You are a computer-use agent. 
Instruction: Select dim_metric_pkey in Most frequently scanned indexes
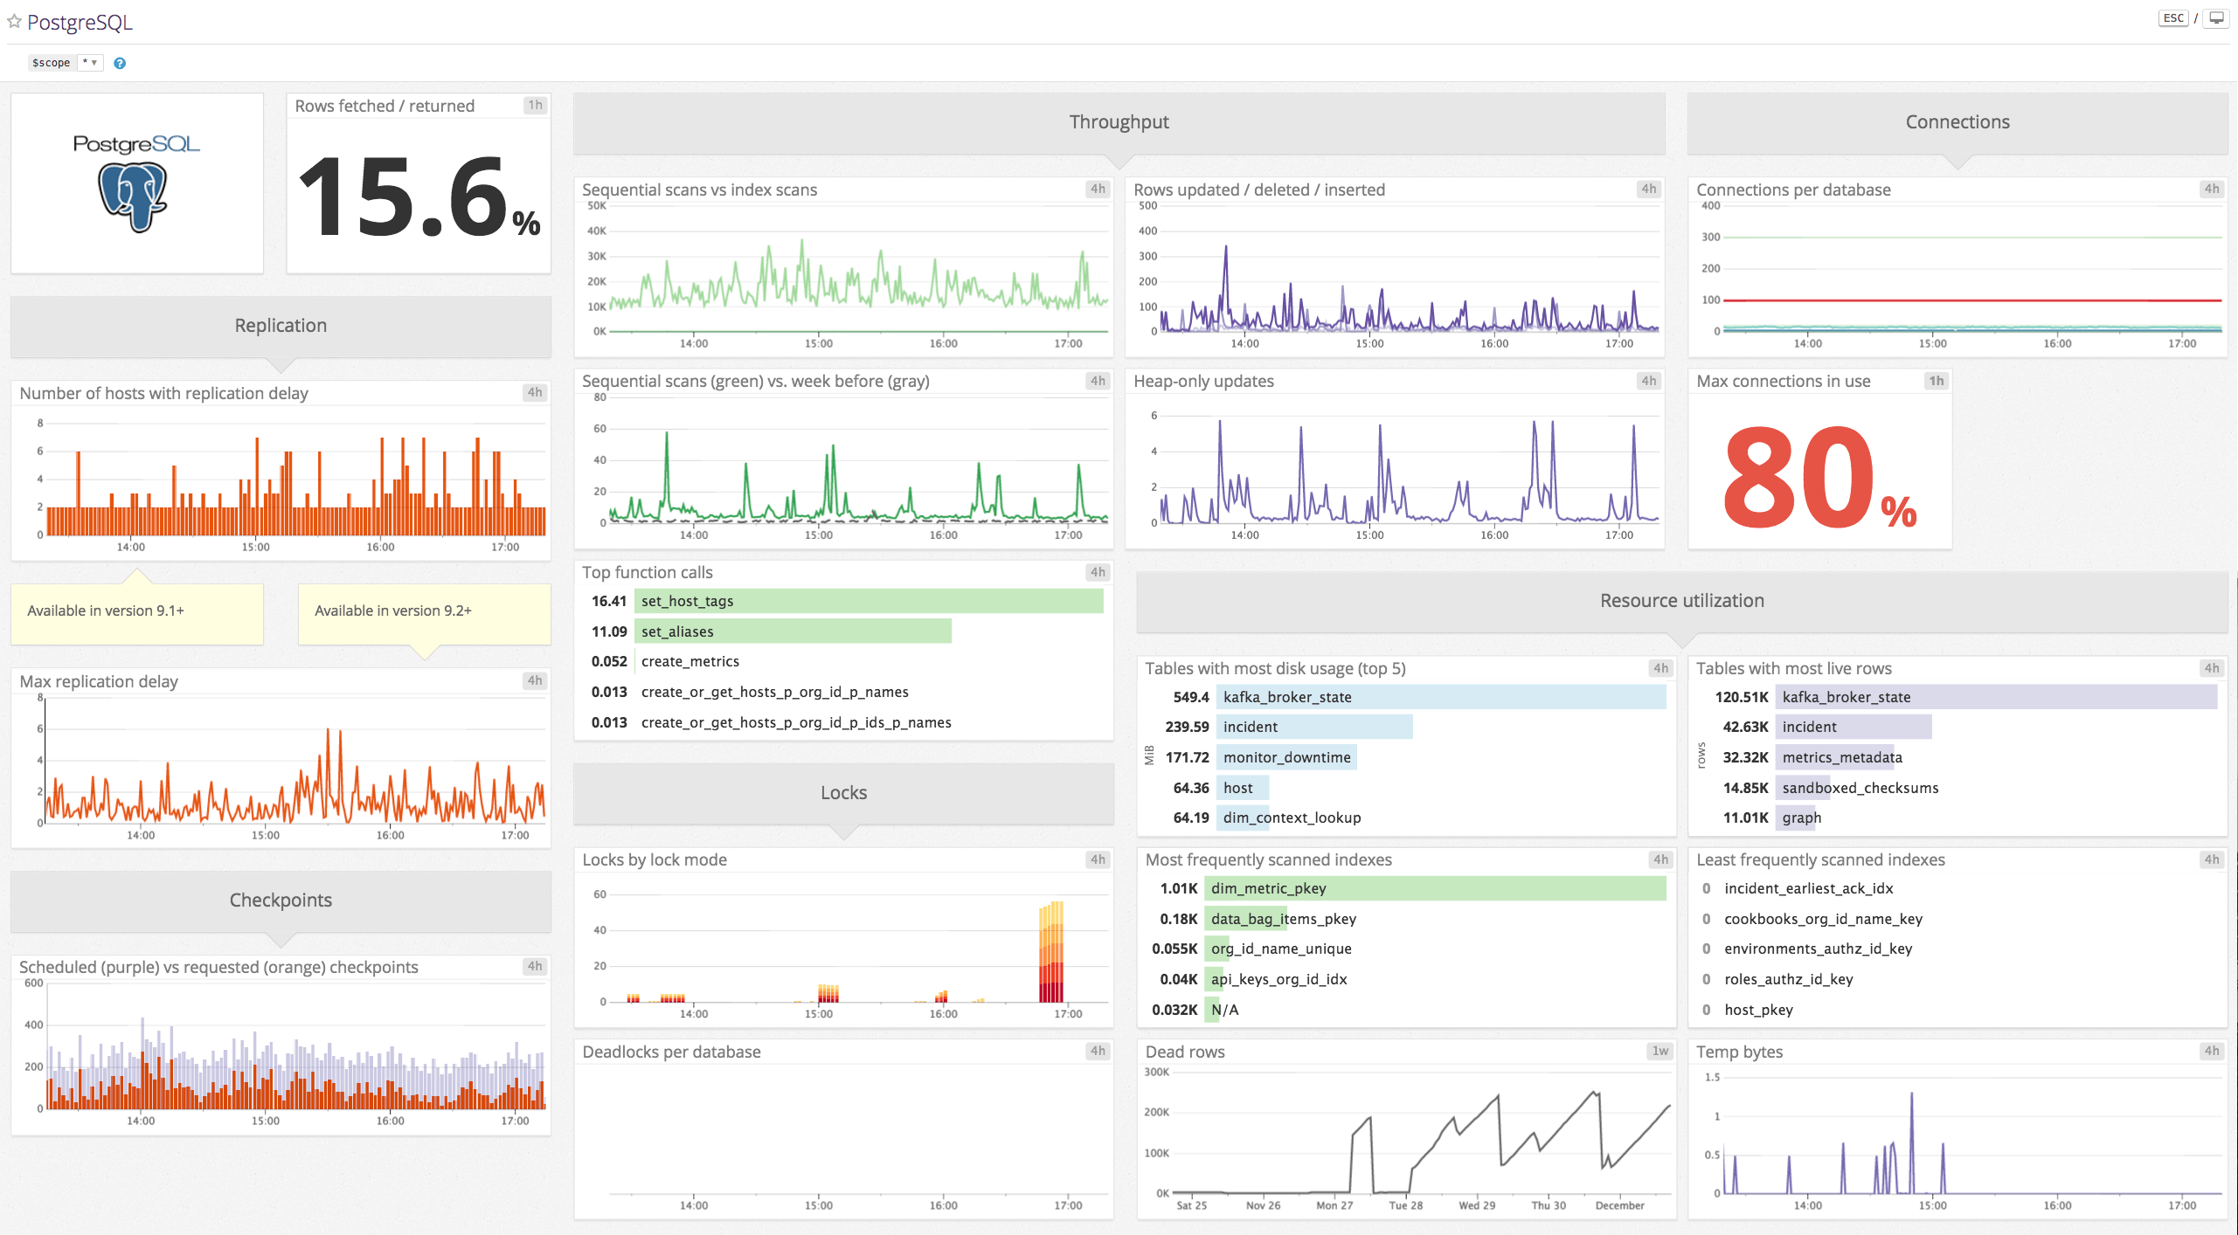(x=1268, y=888)
